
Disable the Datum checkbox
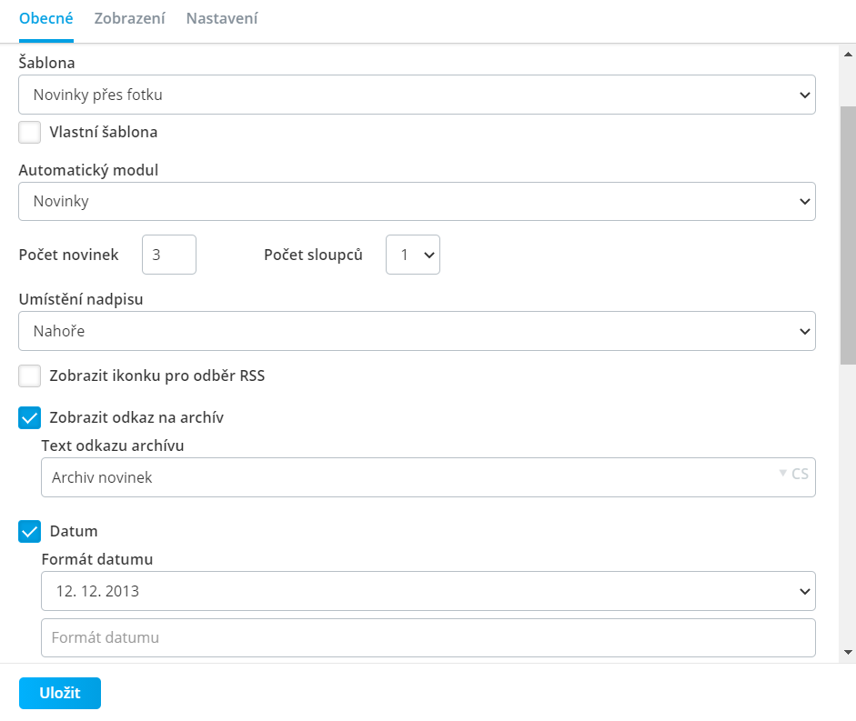(x=29, y=531)
